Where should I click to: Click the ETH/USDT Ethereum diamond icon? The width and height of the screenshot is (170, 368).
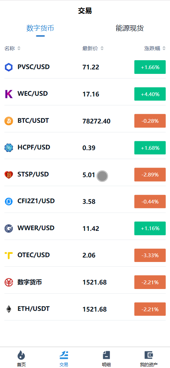[9, 309]
